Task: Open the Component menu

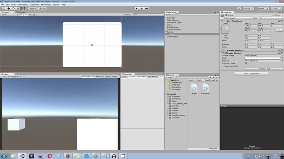Action: point(34,5)
